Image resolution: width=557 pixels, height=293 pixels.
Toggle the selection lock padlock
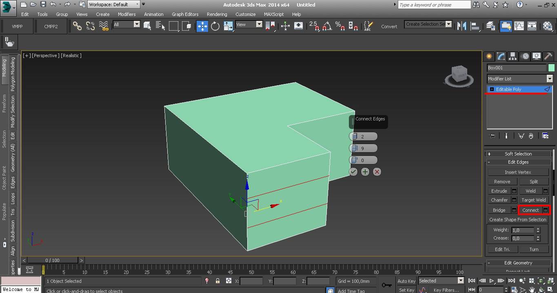pos(217,281)
